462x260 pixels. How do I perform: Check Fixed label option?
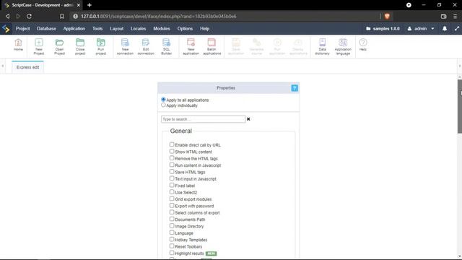coord(172,185)
